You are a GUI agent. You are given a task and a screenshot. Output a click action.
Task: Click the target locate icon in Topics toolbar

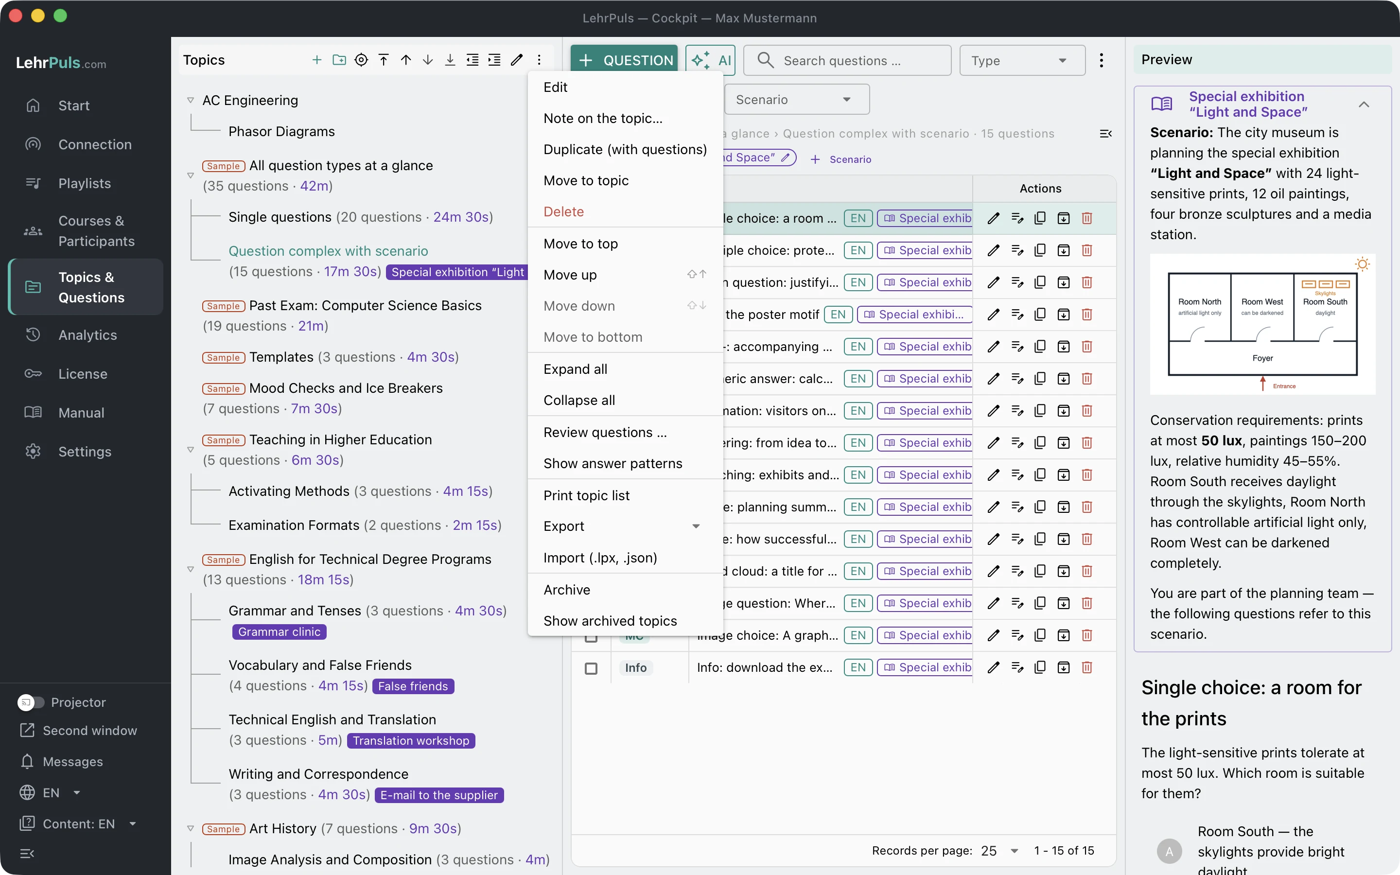pos(361,60)
